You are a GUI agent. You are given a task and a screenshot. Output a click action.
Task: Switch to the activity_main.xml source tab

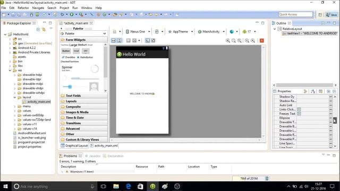[x=104, y=146]
